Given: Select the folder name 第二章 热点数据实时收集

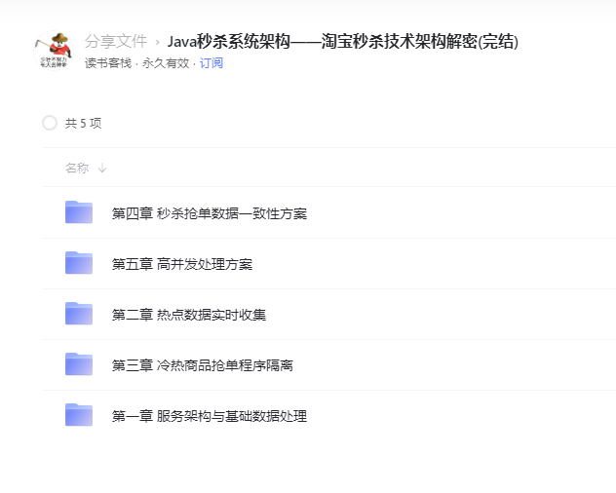Looking at the screenshot, I should pos(189,315).
